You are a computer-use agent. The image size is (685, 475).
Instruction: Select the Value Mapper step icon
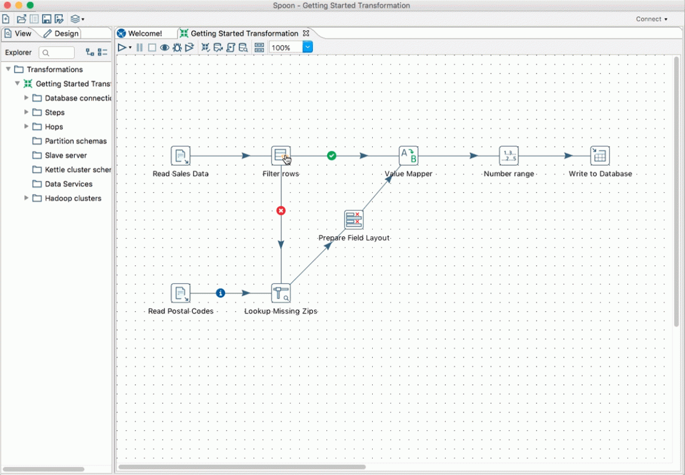click(408, 156)
